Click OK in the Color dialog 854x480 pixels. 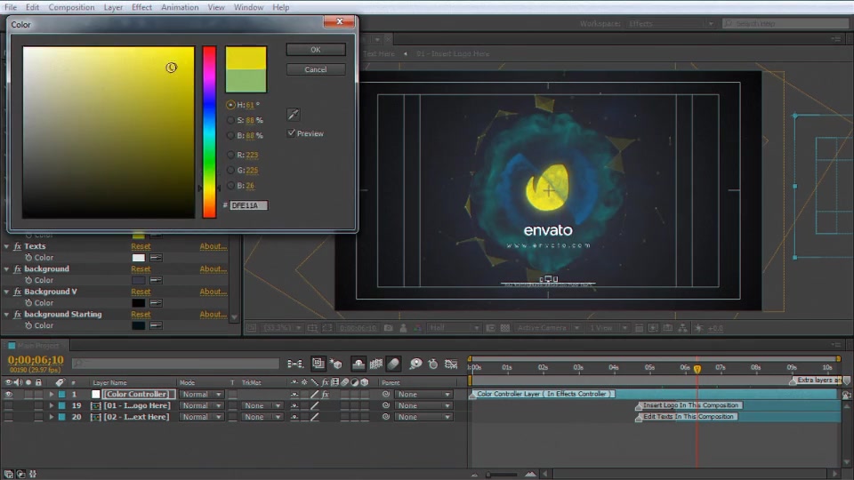point(316,50)
